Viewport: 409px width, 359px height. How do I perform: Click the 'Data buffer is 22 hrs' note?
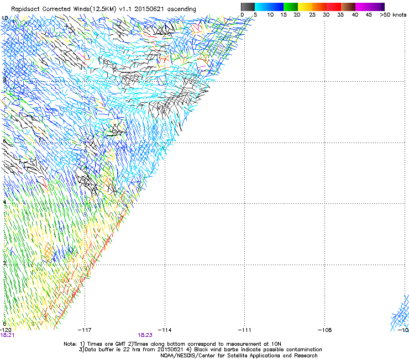click(x=200, y=350)
